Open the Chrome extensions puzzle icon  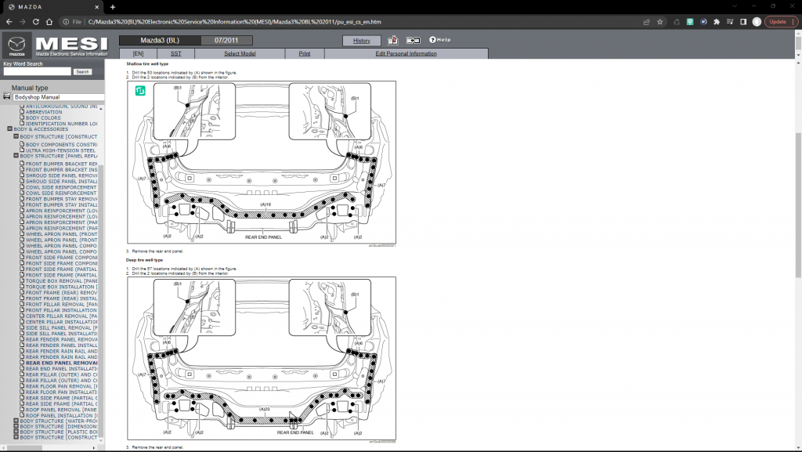(x=717, y=22)
